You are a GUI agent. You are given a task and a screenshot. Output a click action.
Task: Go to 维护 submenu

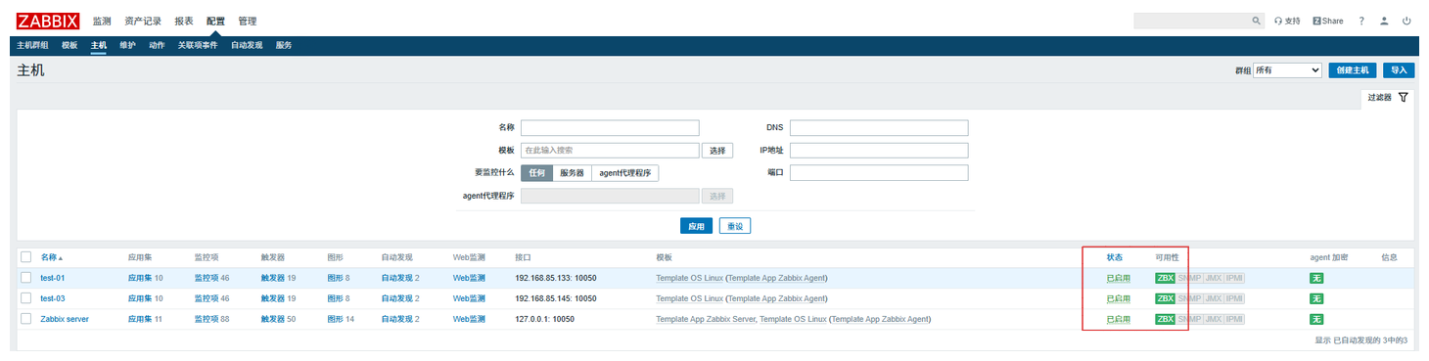[127, 45]
